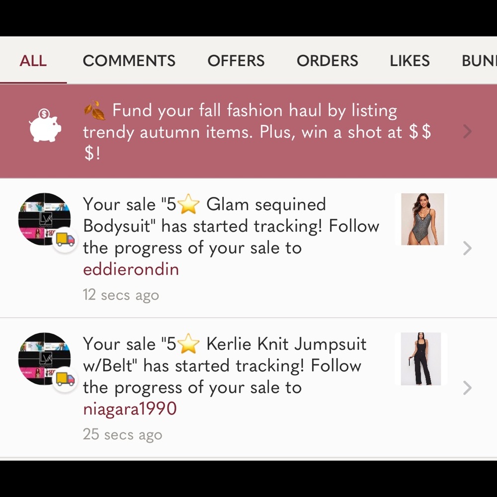
Task: View the black knit jumpsuit thumbnail
Action: 421,358
